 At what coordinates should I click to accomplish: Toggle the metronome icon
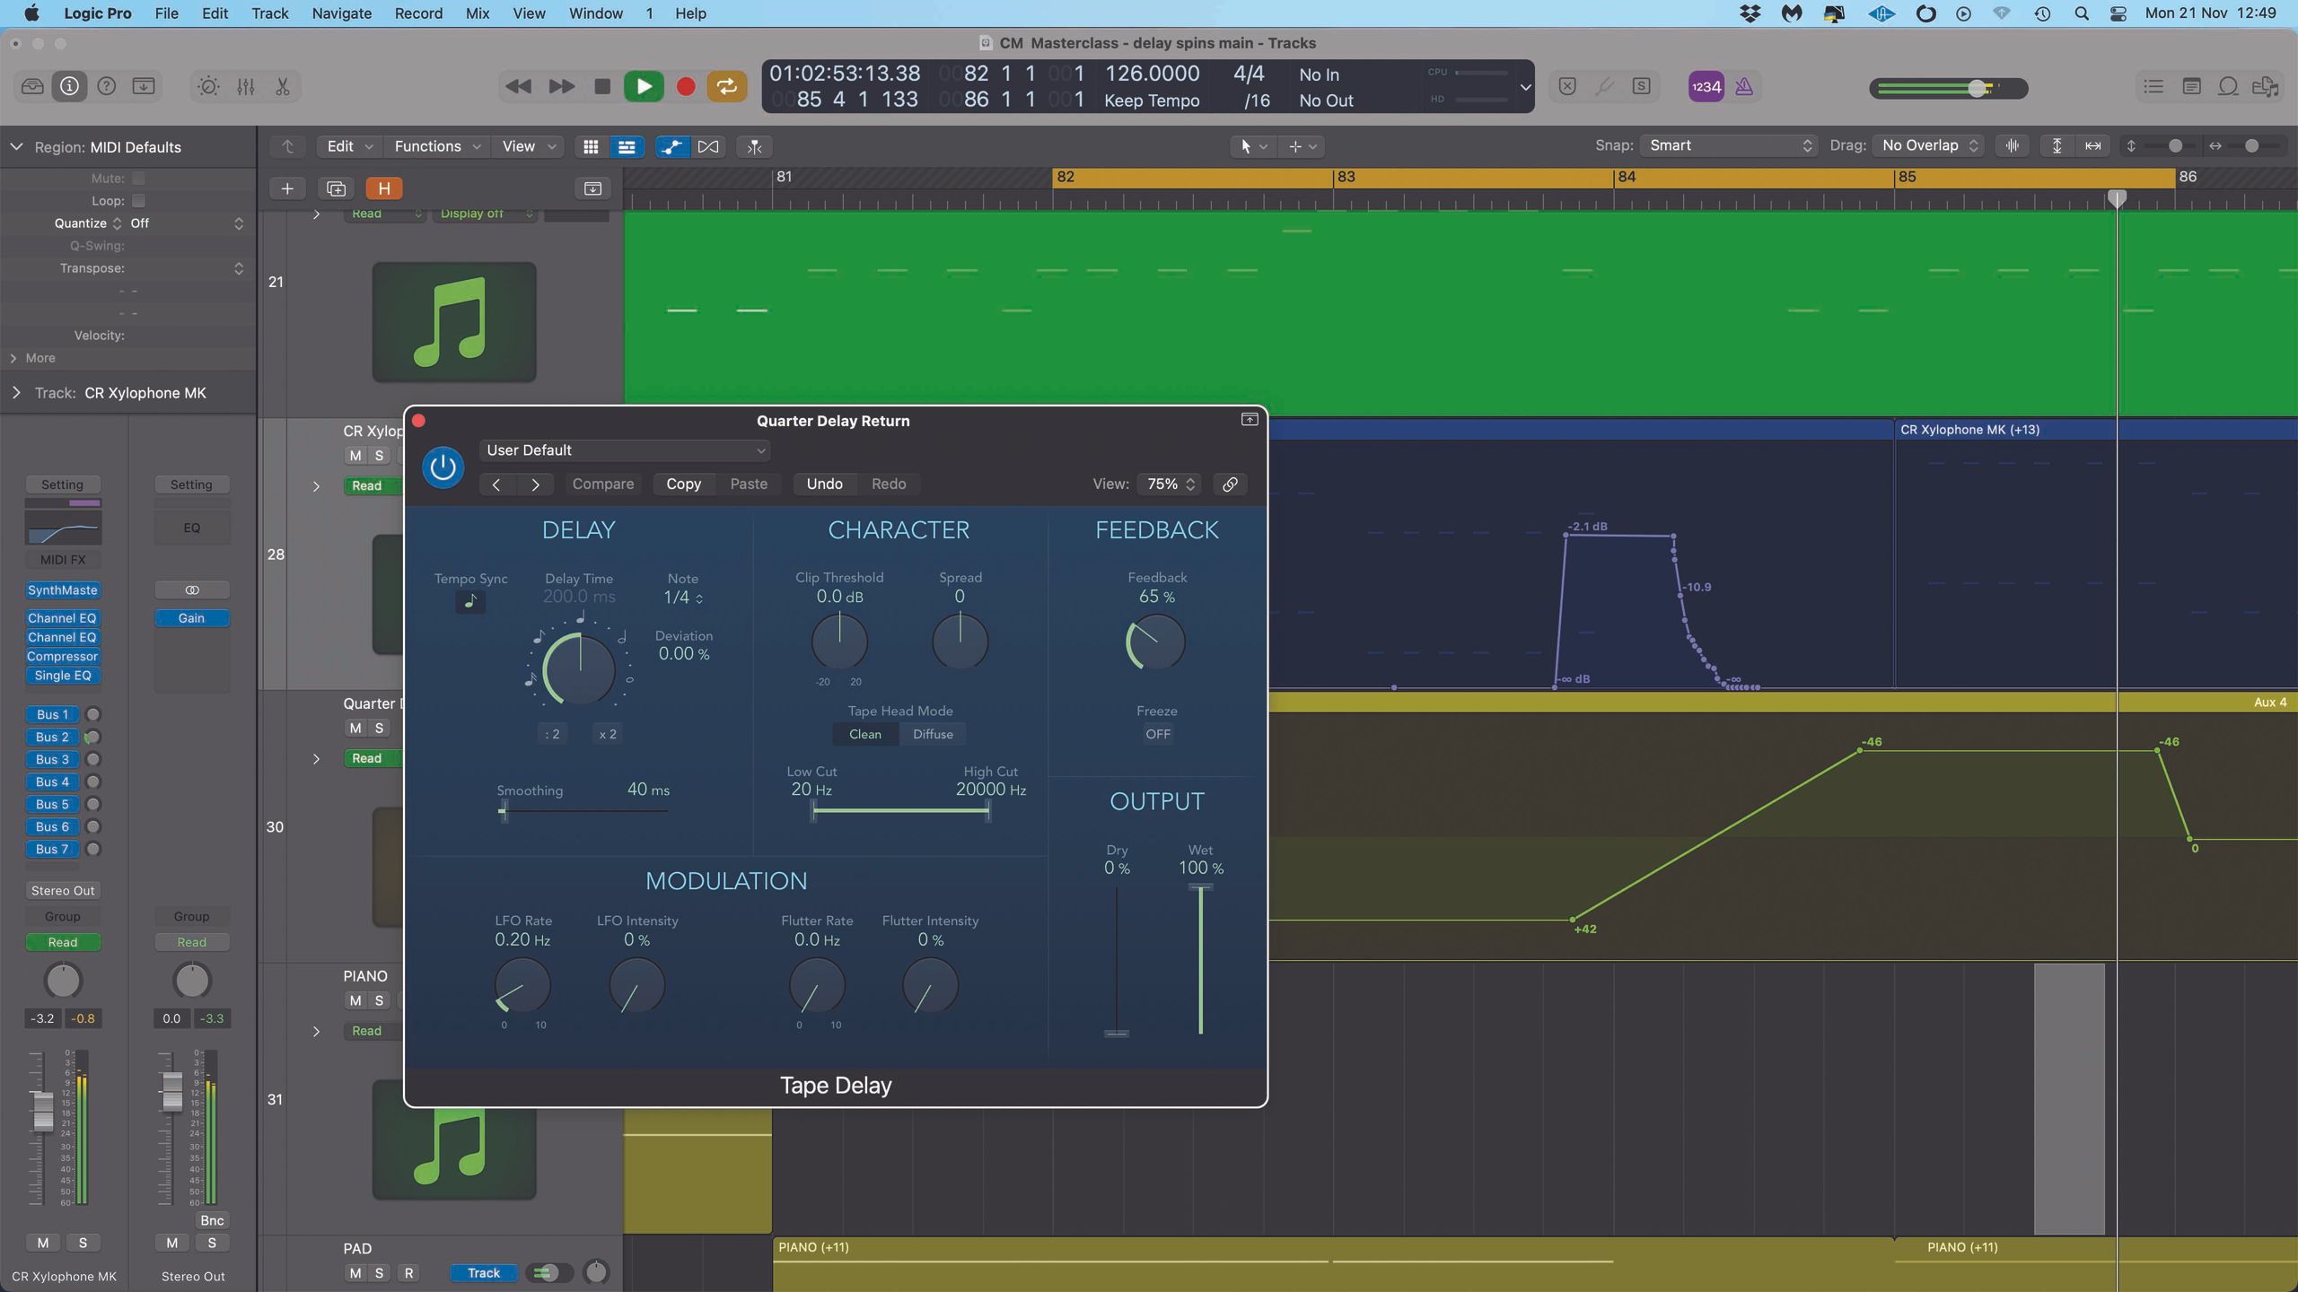pos(1743,86)
